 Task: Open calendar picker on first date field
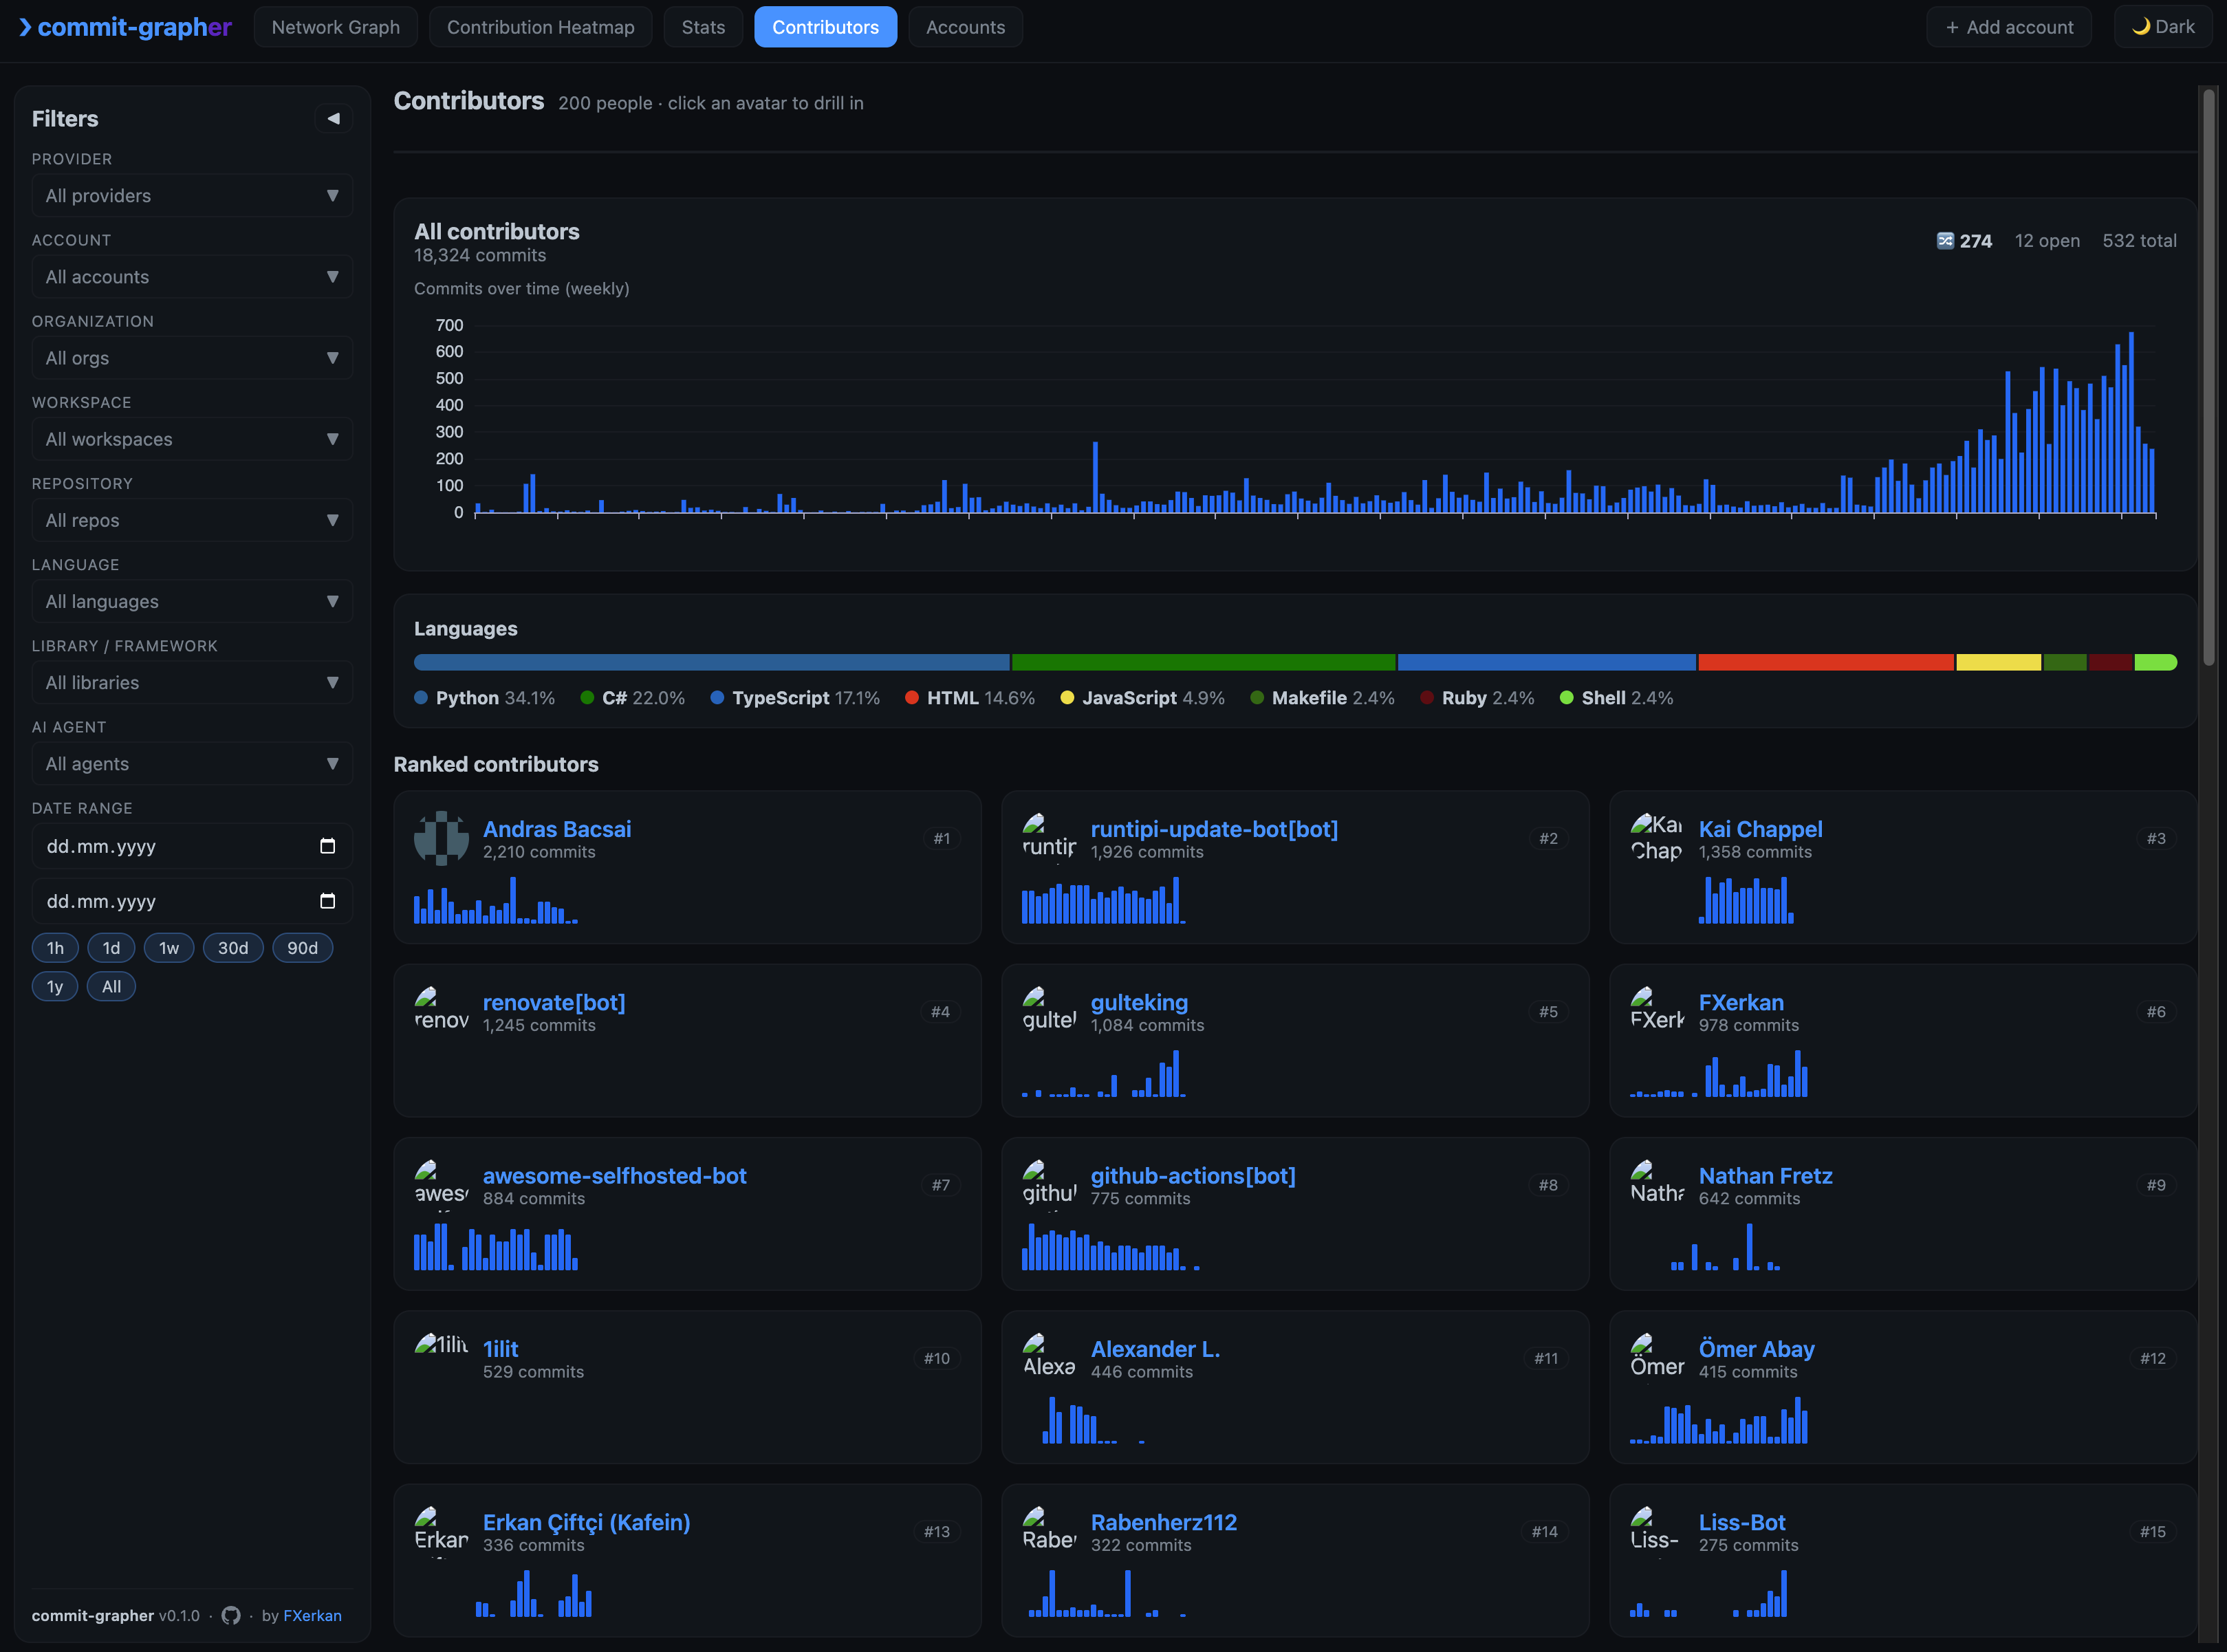click(x=327, y=846)
